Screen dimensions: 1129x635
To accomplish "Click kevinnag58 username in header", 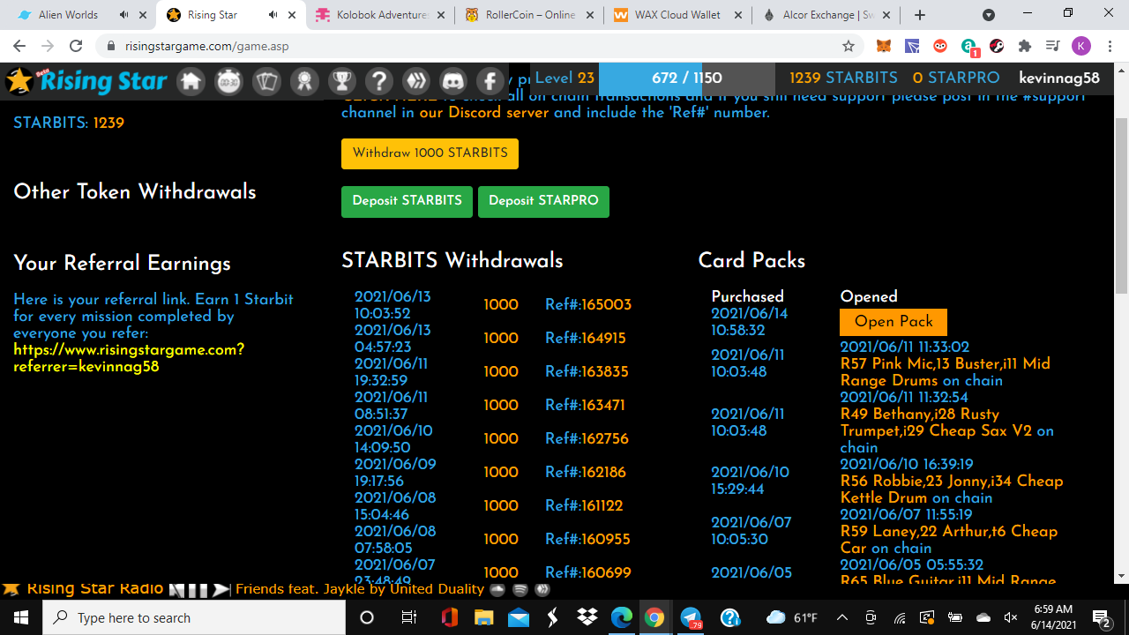I will point(1059,78).
